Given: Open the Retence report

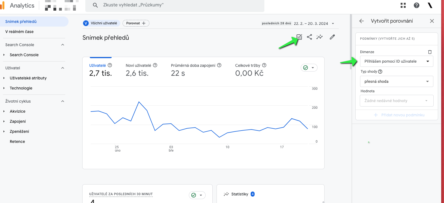Looking at the screenshot, I should (17, 141).
